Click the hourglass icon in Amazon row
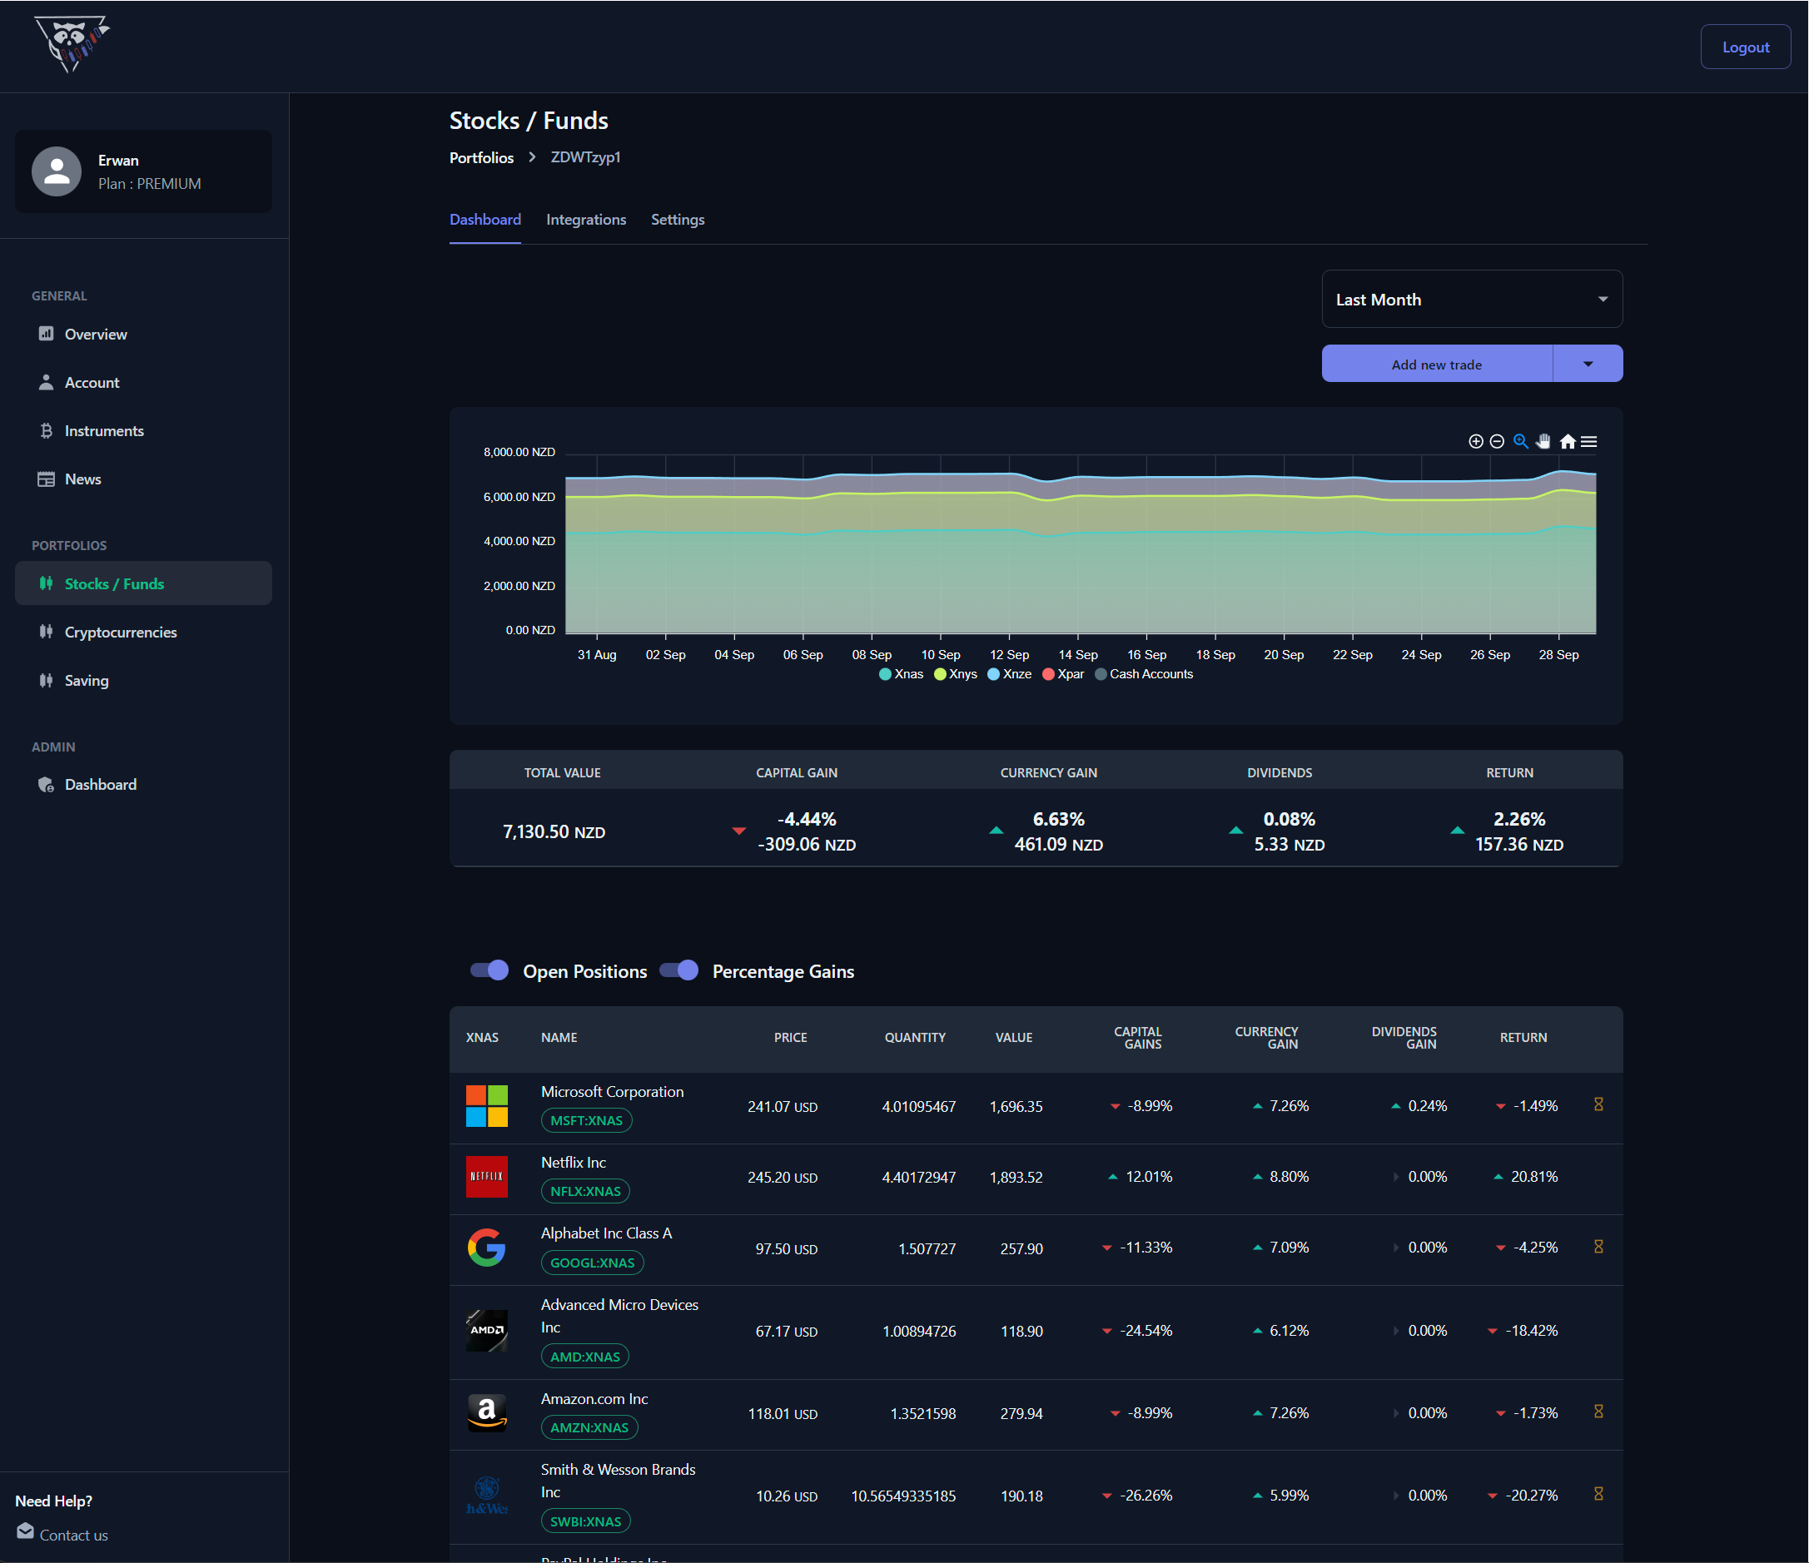Screen dimensions: 1809x1563 [1598, 1412]
